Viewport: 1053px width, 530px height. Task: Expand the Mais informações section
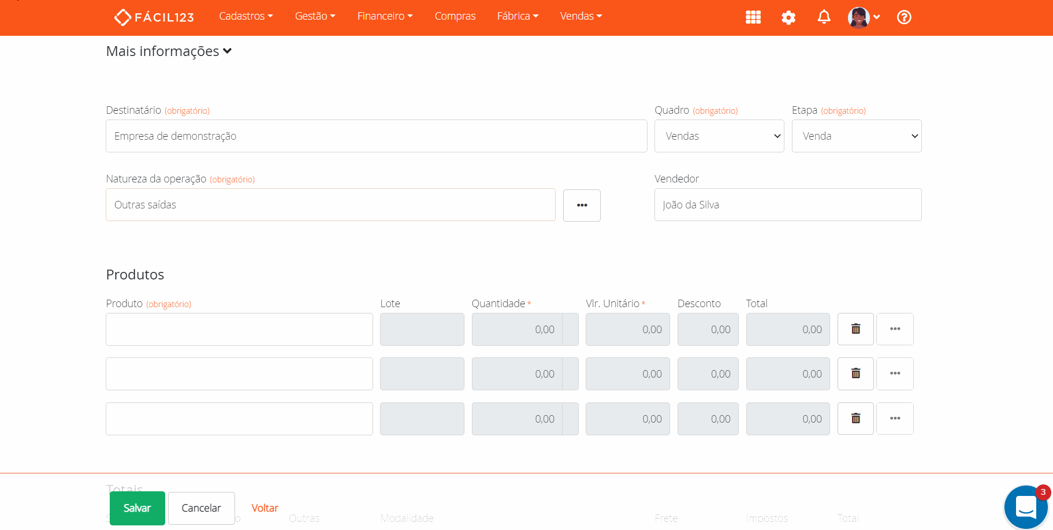point(169,51)
